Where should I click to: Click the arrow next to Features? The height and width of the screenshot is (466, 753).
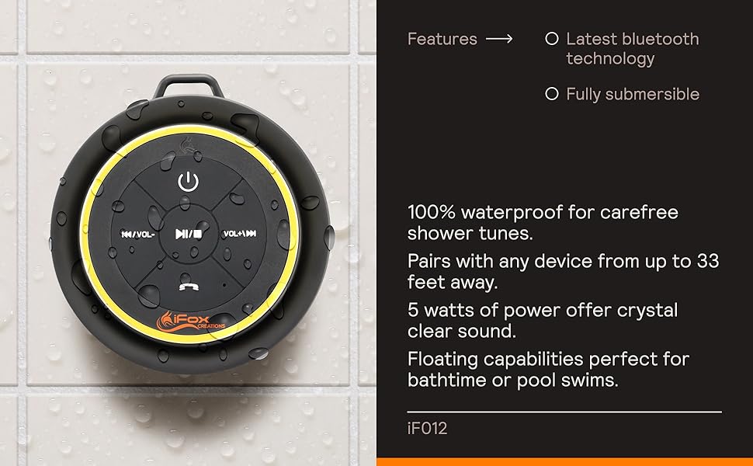pos(499,39)
